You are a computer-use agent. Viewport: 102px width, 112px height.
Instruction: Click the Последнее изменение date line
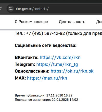tap(46, 100)
